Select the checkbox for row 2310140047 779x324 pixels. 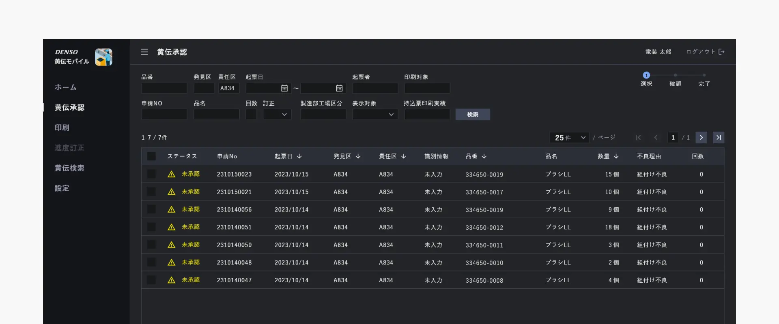(151, 280)
